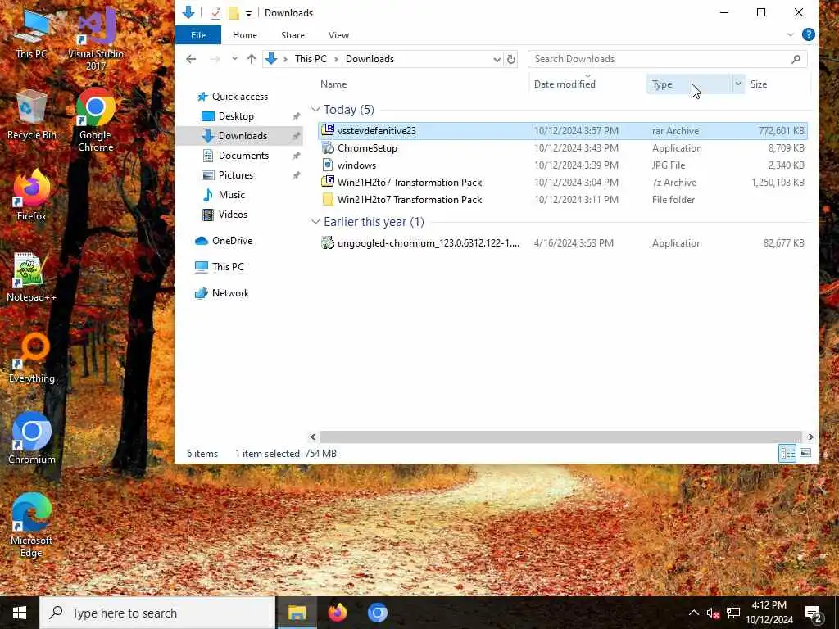Switch to Details view layout icon
Image resolution: width=839 pixels, height=629 pixels.
click(x=787, y=454)
